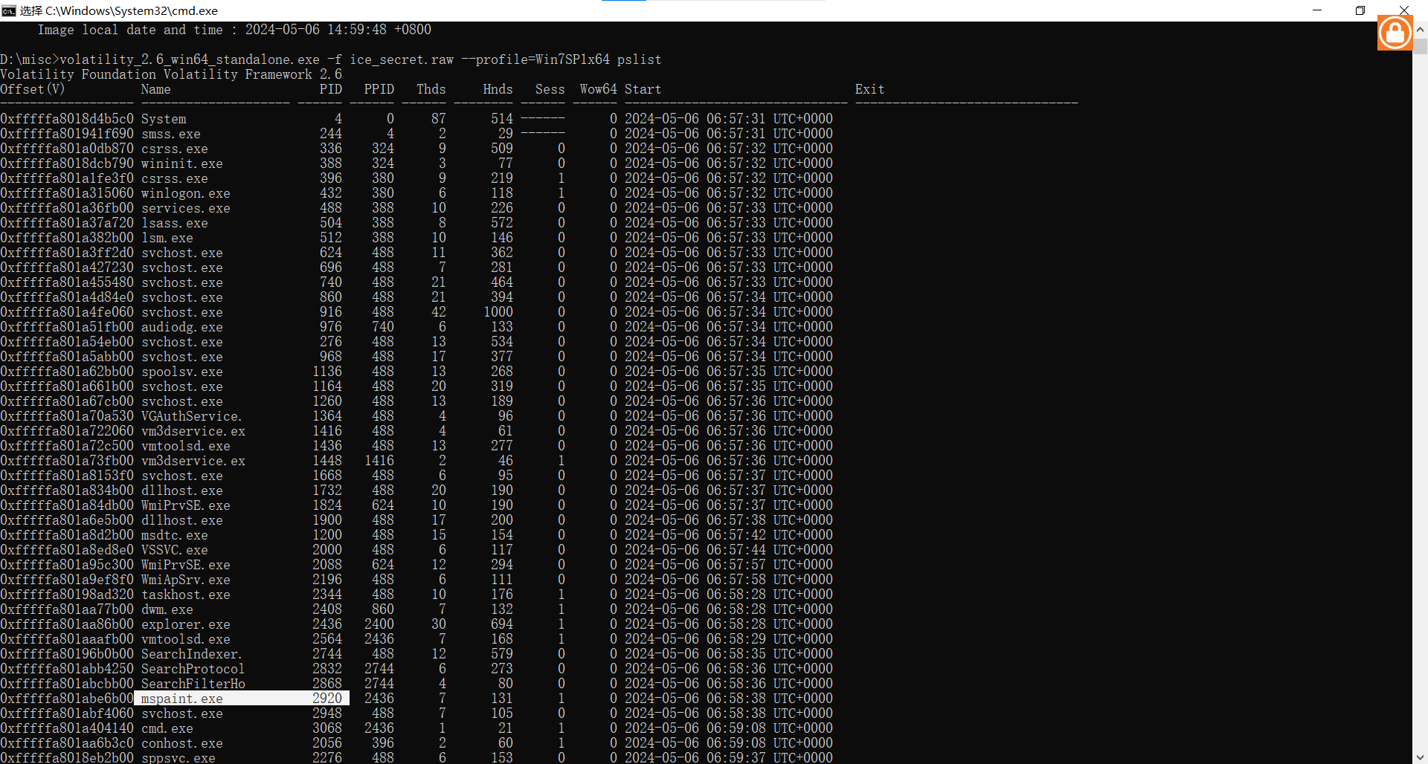Click the audiodg.exe process name
The height and width of the screenshot is (764, 1428).
[x=182, y=327]
